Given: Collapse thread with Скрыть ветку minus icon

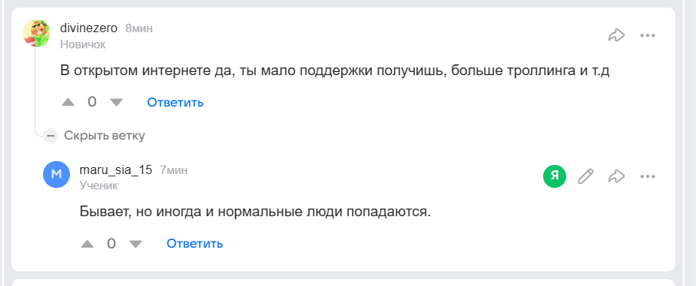Looking at the screenshot, I should point(51,135).
